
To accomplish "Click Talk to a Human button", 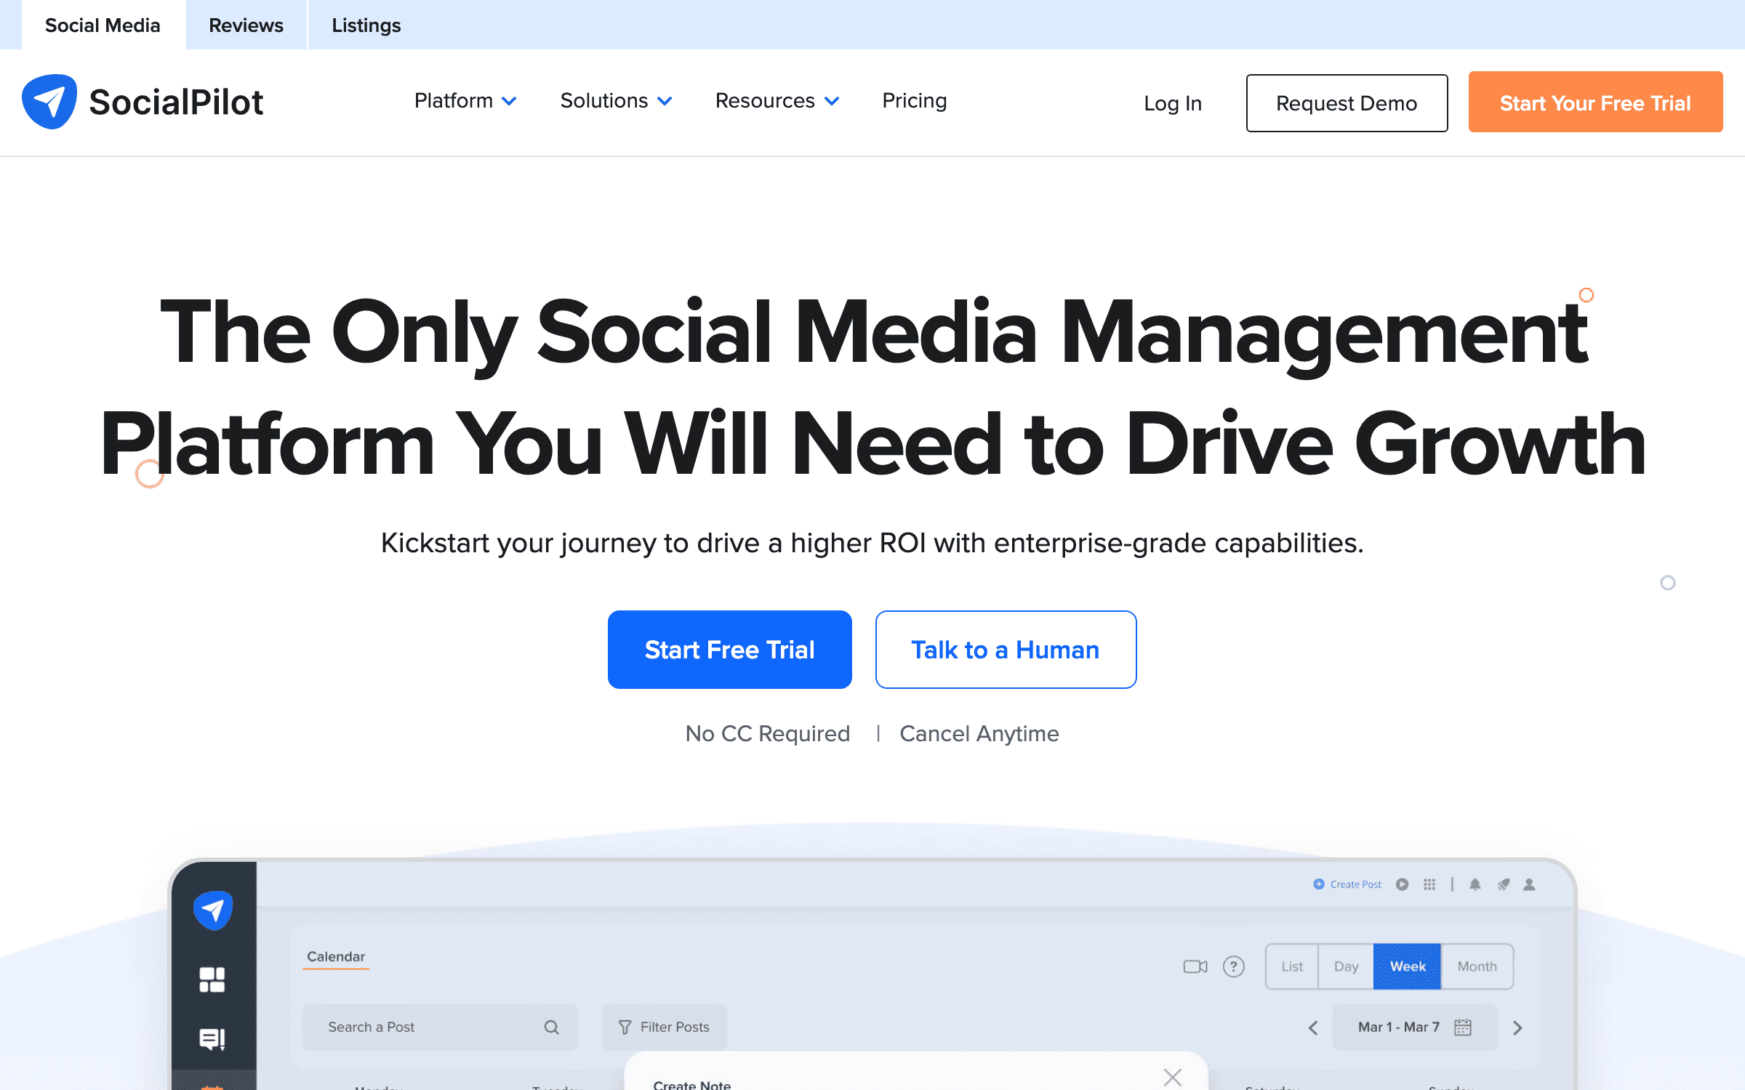I will [x=1006, y=650].
